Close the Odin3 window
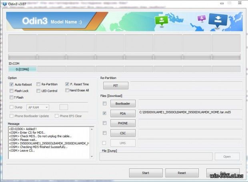This screenshot has height=182, width=248. 240,3
